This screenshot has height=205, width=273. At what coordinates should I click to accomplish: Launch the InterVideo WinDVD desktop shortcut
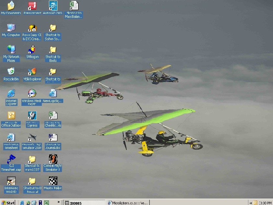11,185
